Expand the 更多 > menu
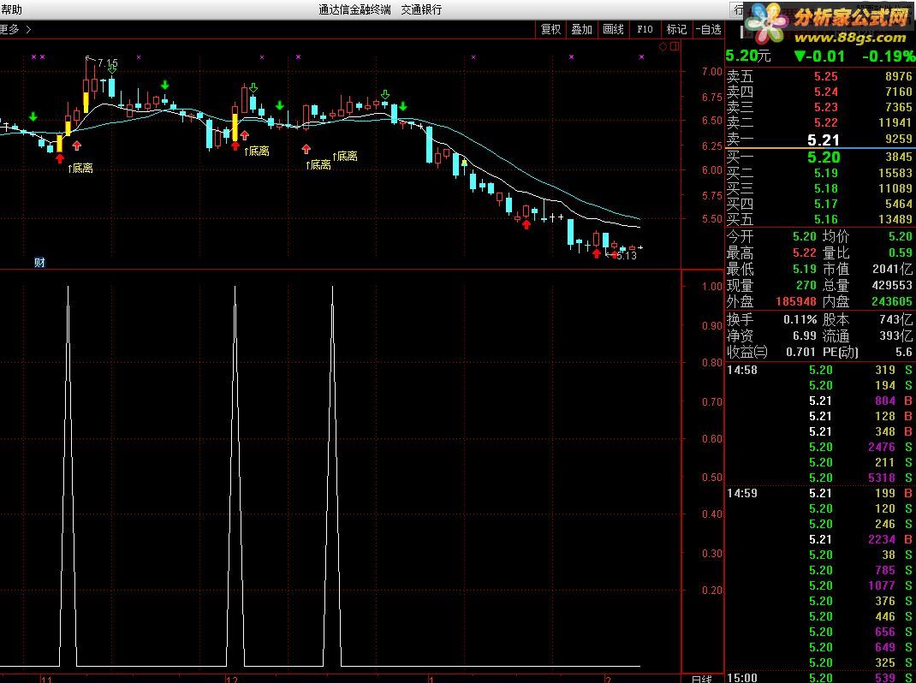 click(x=15, y=29)
